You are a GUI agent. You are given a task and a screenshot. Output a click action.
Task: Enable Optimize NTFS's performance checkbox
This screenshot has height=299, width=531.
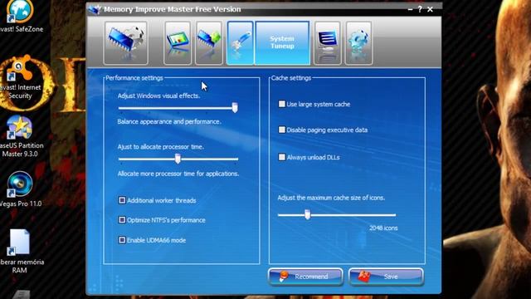122,220
